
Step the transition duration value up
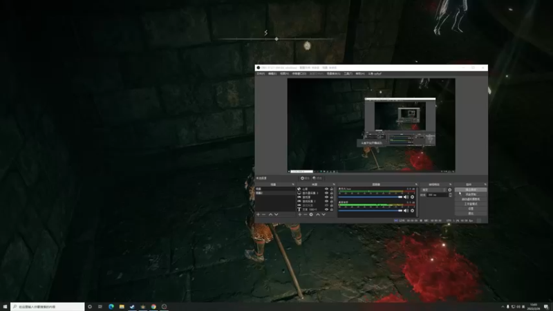[451, 194]
